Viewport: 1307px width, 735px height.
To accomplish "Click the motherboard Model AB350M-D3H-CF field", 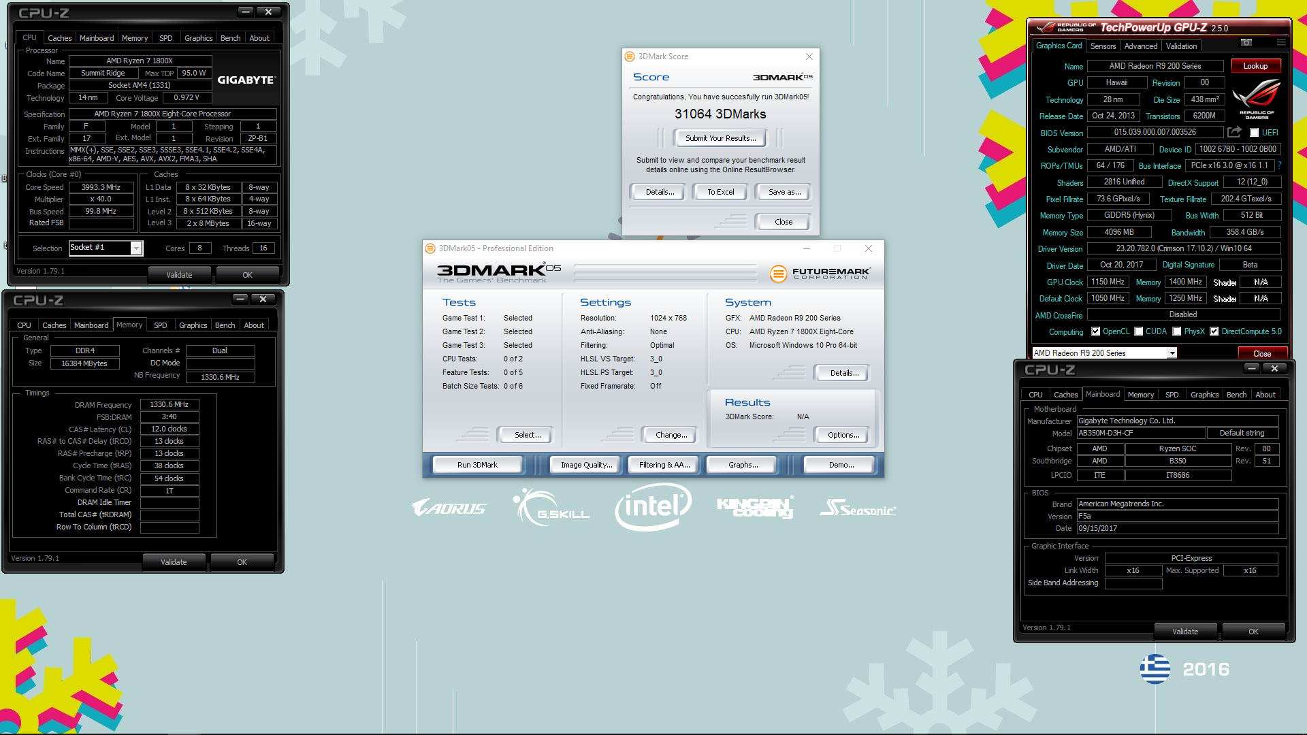I will (1140, 433).
